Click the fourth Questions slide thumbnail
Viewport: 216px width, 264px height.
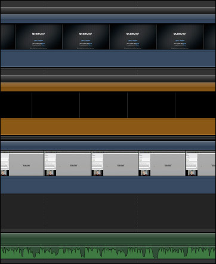click(180, 36)
